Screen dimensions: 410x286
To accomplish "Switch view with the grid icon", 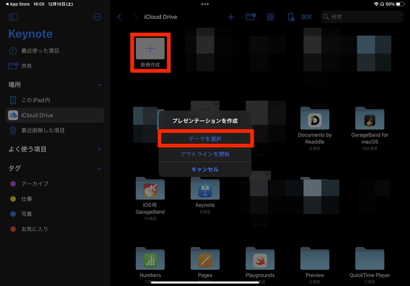I will click(271, 17).
